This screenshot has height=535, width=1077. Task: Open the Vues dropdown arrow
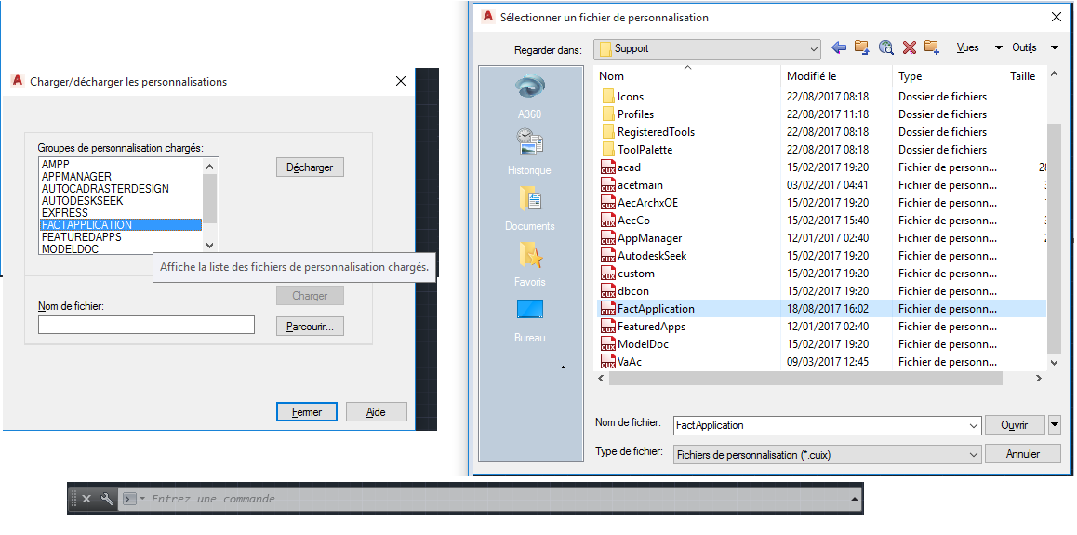(x=999, y=48)
